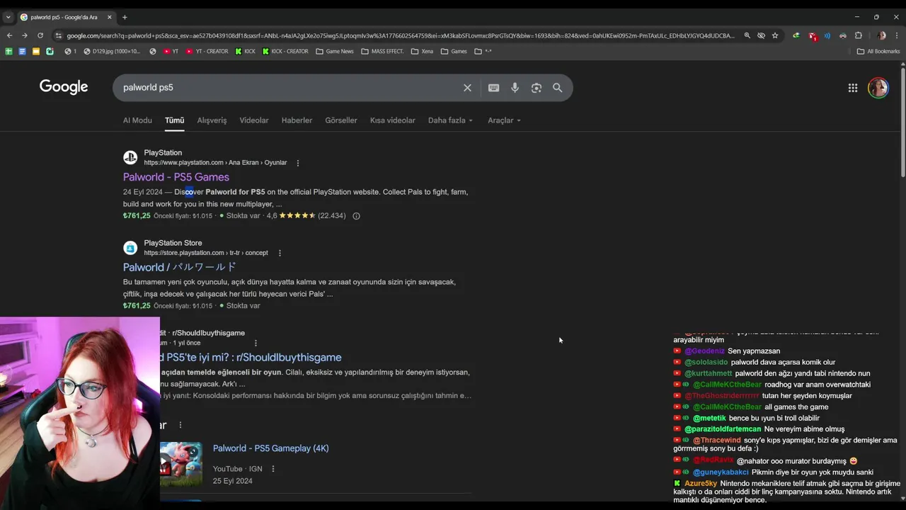906x510 pixels.
Task: Open more options for IGN video
Action: coord(273,469)
